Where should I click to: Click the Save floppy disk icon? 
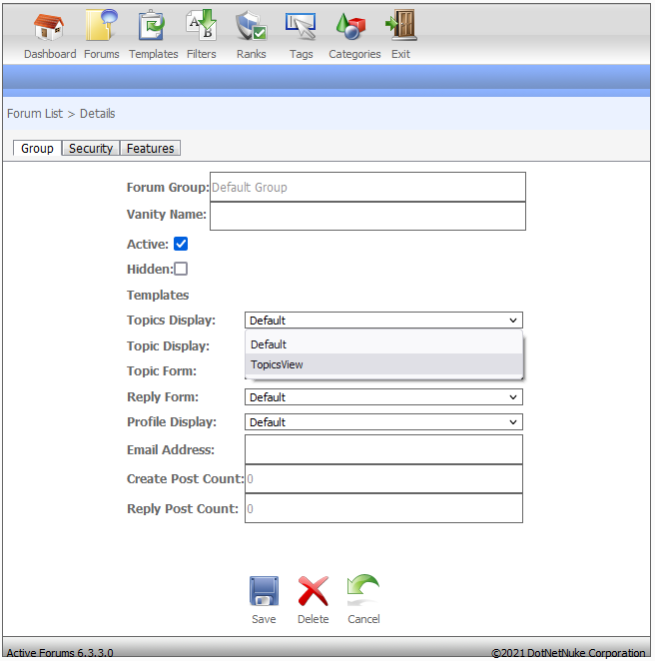[264, 591]
